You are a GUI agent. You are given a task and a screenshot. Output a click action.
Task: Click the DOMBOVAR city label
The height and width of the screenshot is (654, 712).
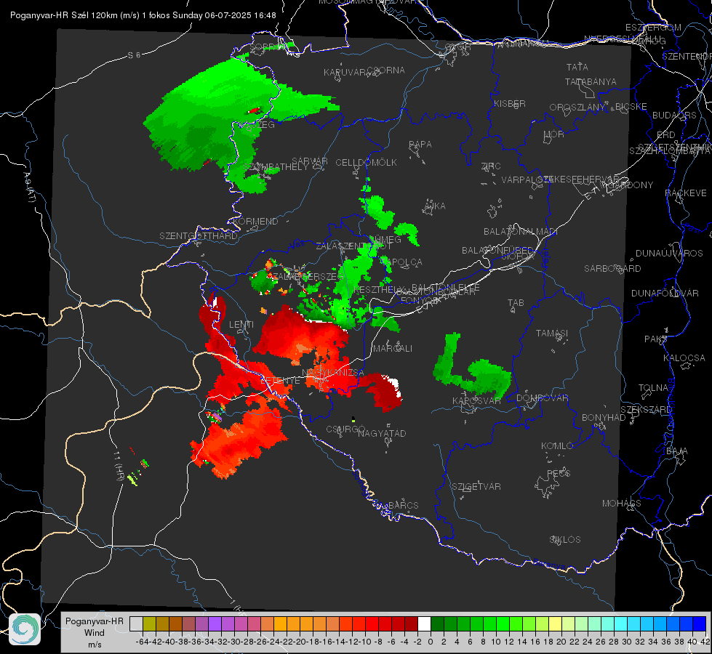coord(542,397)
